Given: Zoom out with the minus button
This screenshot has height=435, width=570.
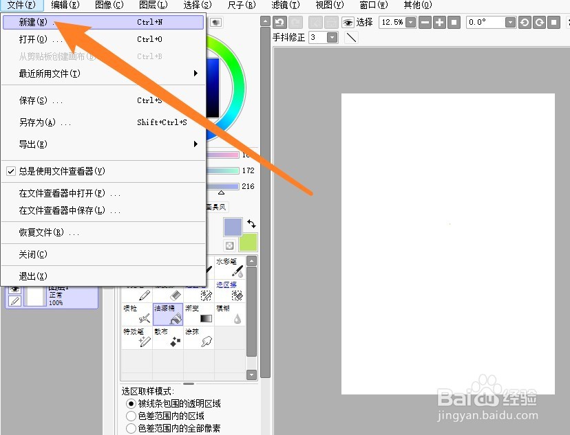Looking at the screenshot, I should click(425, 23).
